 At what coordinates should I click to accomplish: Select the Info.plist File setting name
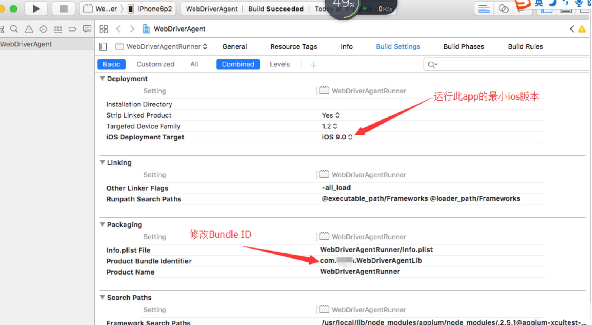tap(128, 250)
